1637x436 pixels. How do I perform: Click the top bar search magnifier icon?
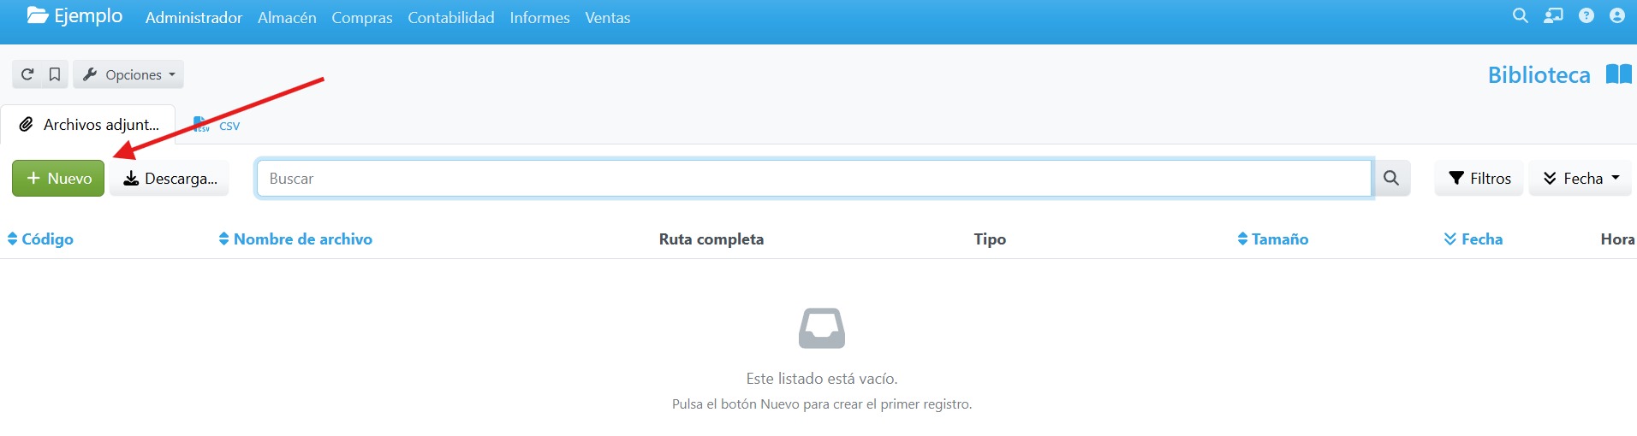1521,15
